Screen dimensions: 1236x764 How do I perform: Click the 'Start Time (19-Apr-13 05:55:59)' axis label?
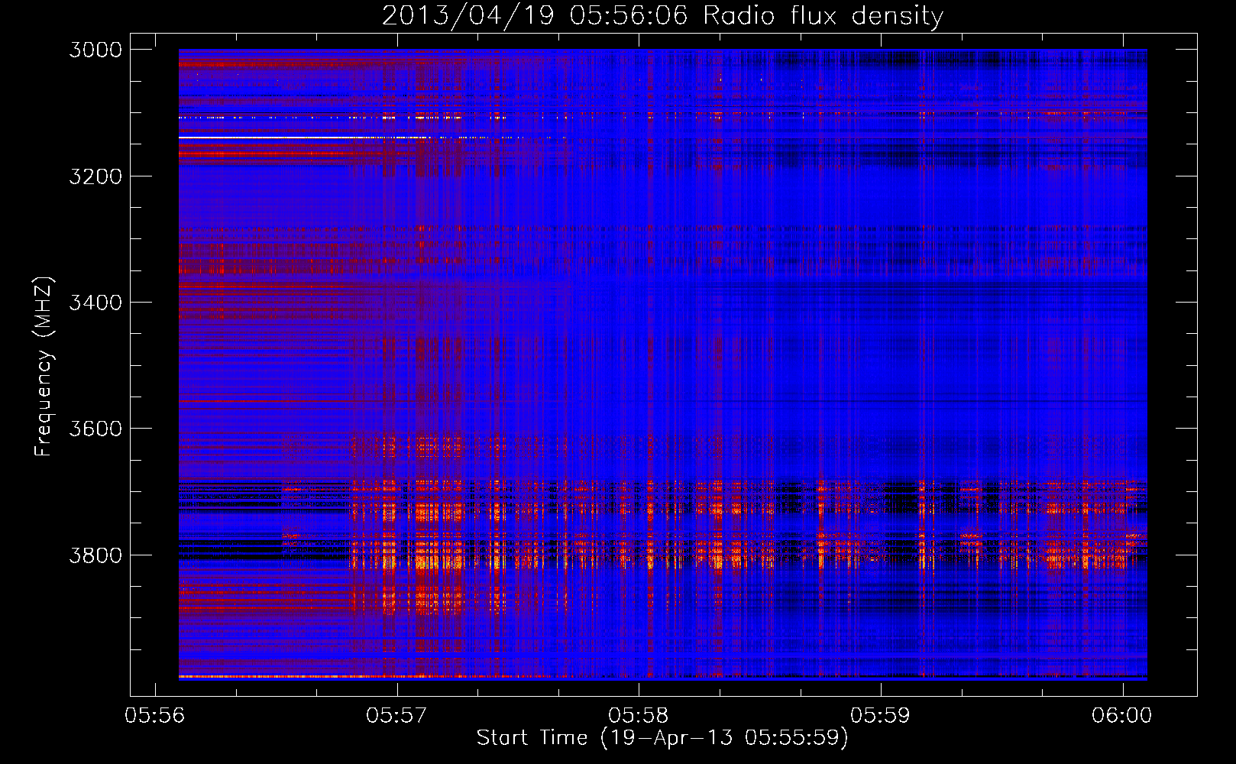[662, 738]
